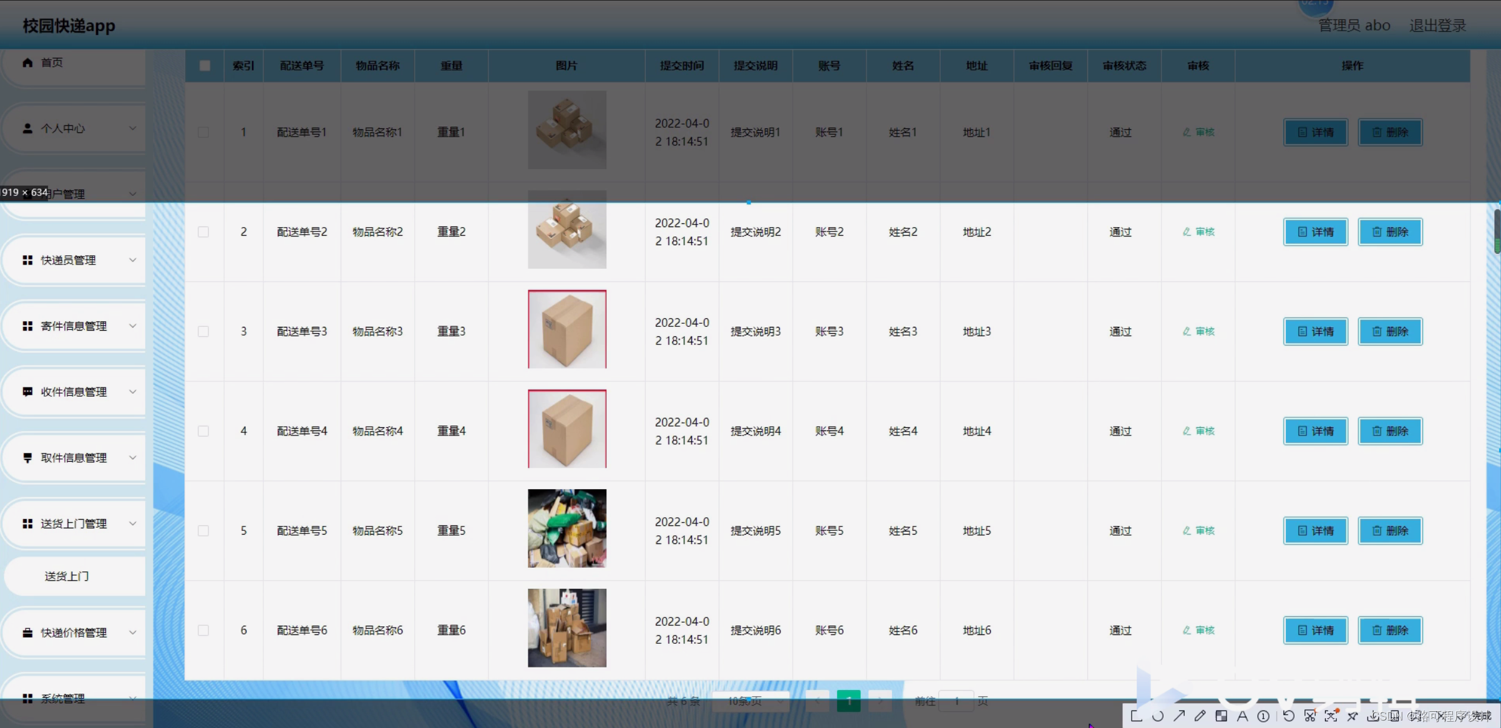Select the 送货上门 submenu entry

66,576
